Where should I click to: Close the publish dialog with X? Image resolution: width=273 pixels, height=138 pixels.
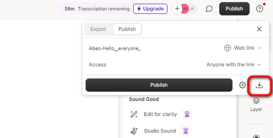259,29
